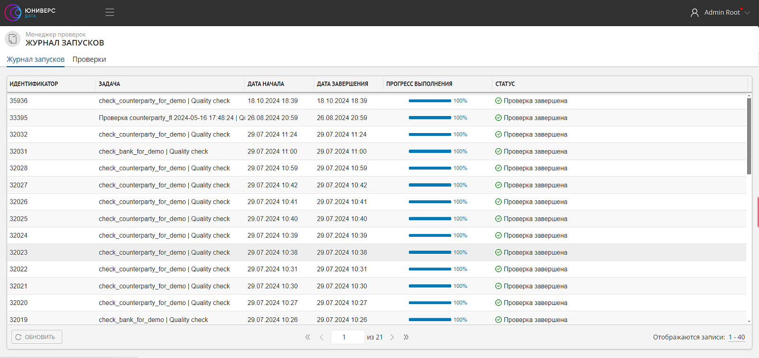Click 100% progress value in row 32026
Screen dimensions: 759x358
460,202
